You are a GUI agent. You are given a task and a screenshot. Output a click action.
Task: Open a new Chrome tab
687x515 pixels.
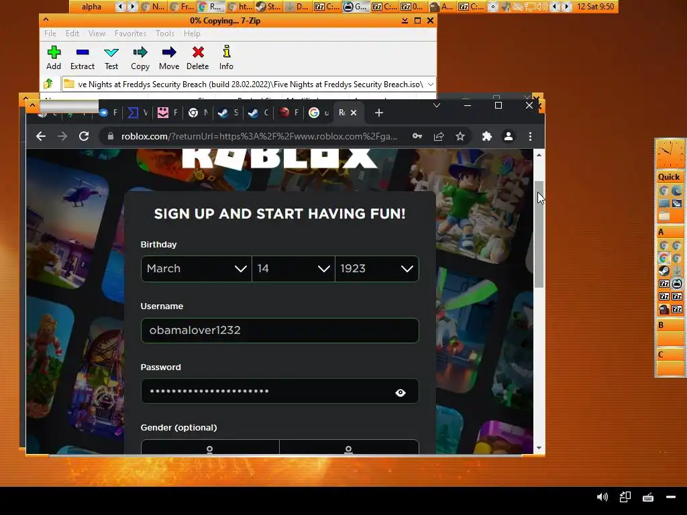pos(379,113)
